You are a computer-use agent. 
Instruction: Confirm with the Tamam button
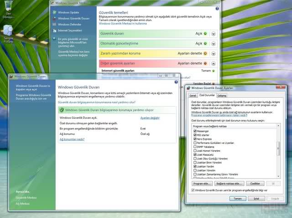point(238,199)
